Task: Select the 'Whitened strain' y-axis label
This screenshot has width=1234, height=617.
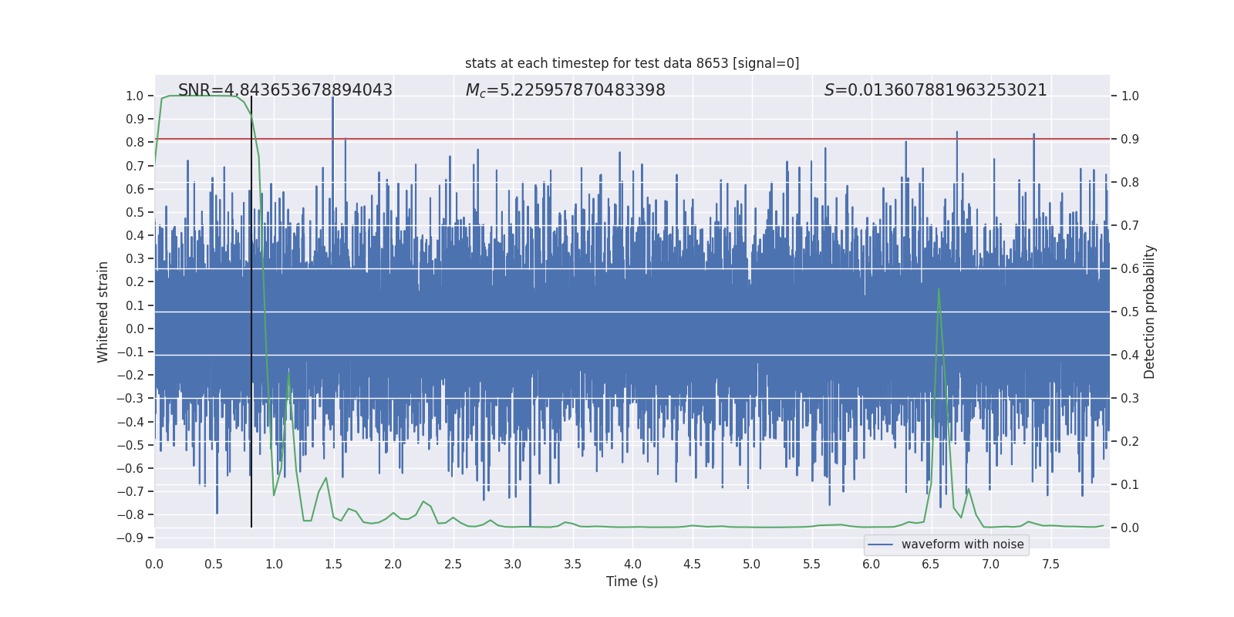Action: coord(103,312)
